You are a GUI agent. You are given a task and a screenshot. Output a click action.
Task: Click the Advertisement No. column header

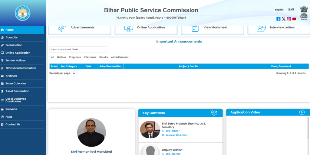[110, 67]
